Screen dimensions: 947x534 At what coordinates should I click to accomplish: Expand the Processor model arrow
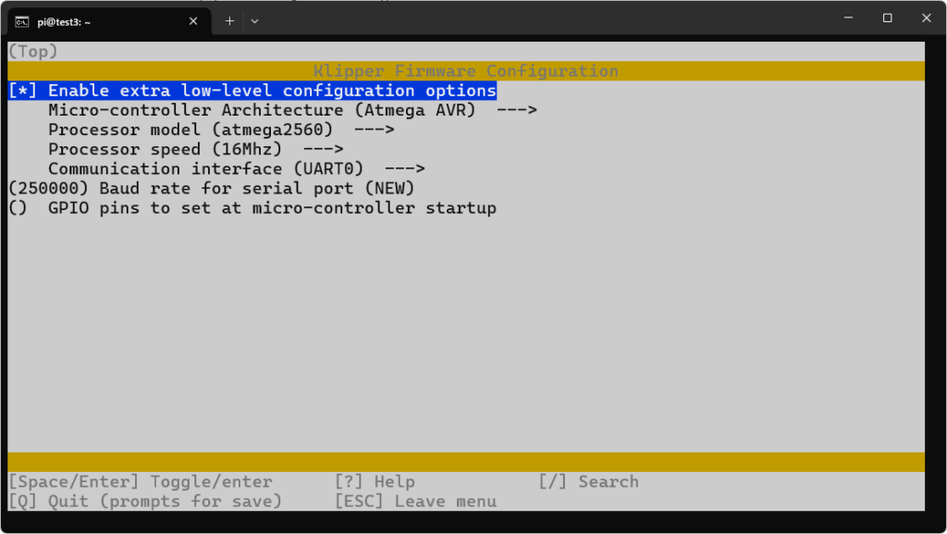point(374,130)
